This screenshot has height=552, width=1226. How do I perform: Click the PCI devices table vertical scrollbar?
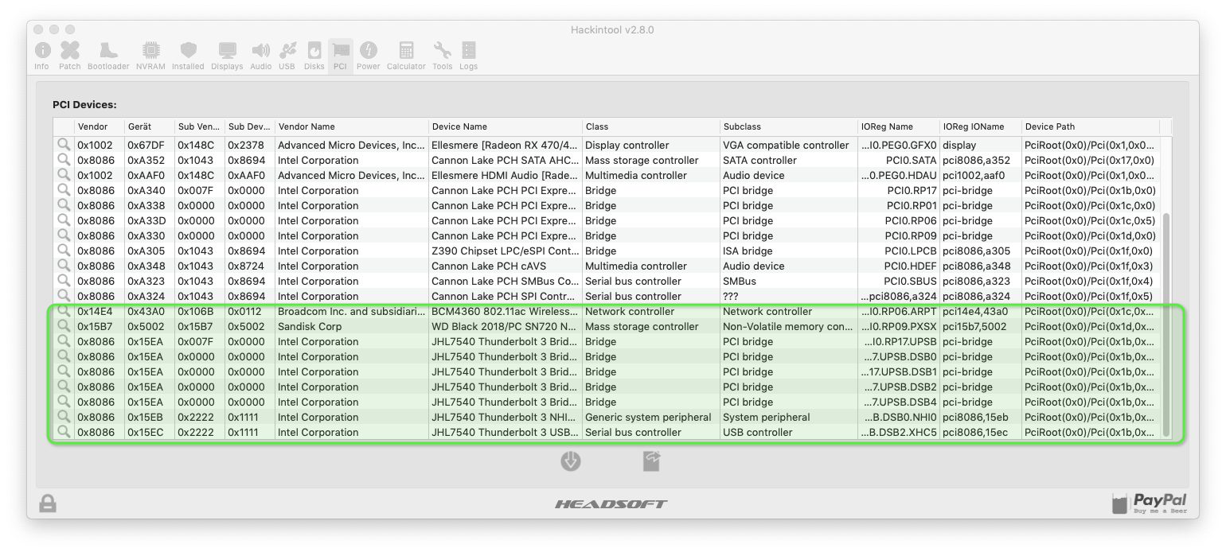(1166, 325)
